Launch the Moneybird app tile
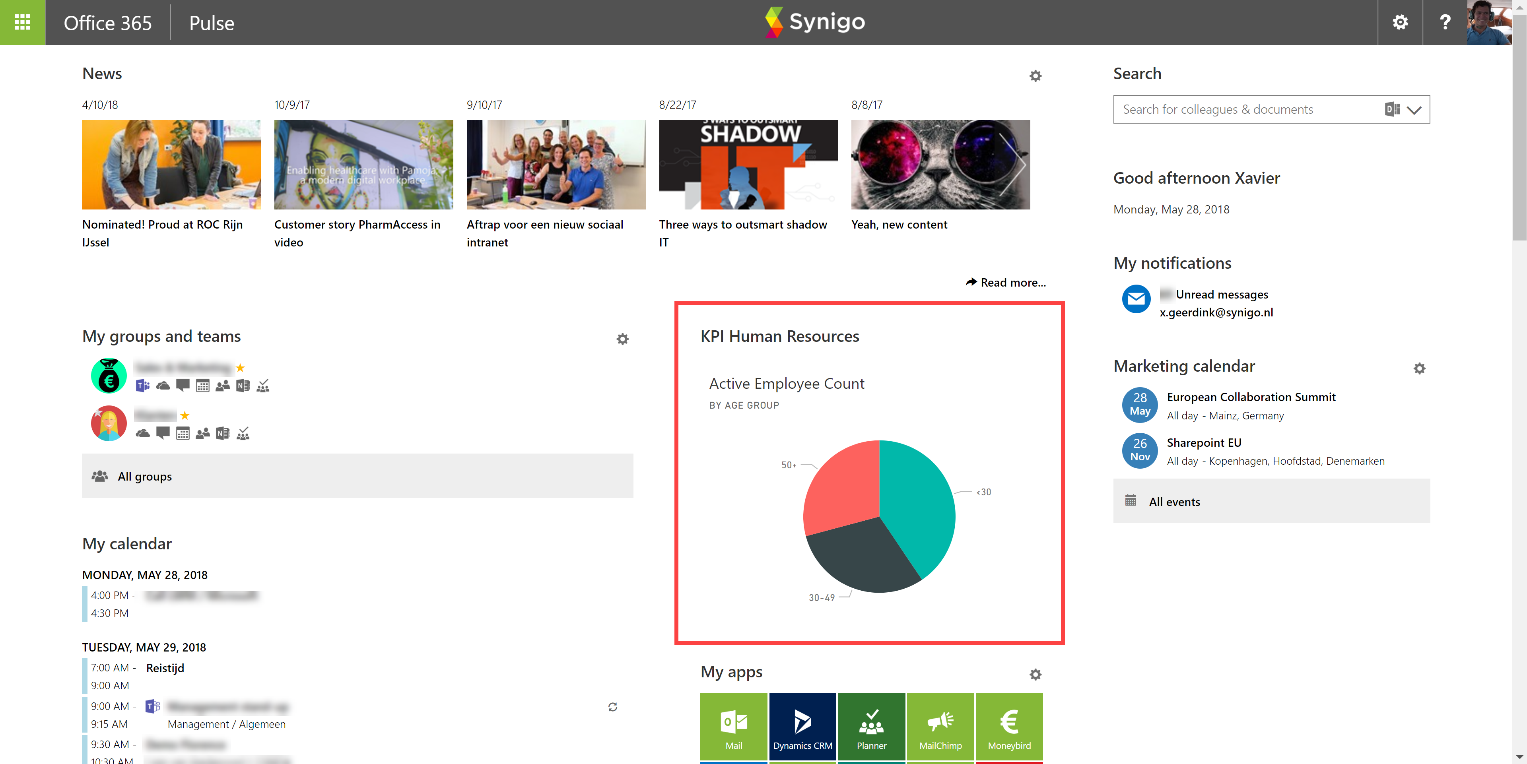 (x=1009, y=727)
